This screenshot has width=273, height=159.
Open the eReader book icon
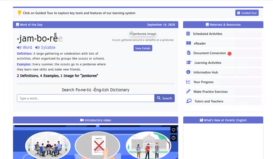188,43
